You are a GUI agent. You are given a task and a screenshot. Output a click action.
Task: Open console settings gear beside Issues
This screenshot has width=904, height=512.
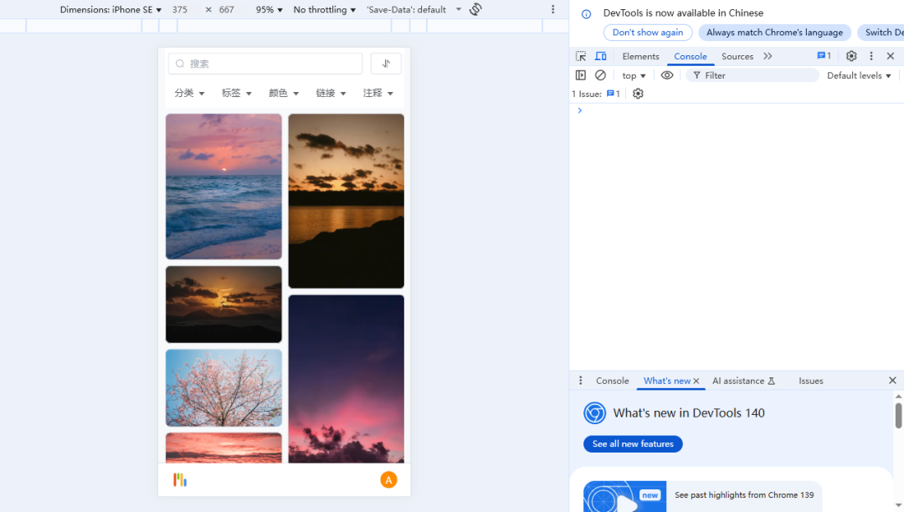[x=638, y=94]
